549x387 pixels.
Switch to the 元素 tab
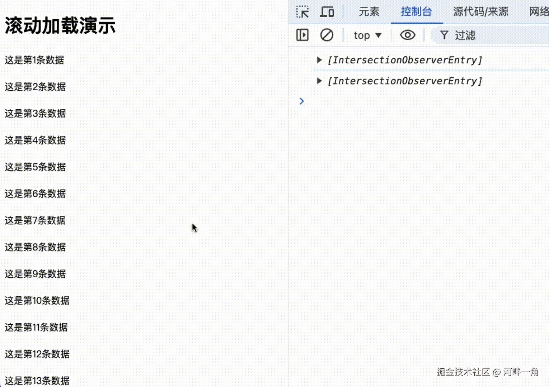tap(369, 12)
